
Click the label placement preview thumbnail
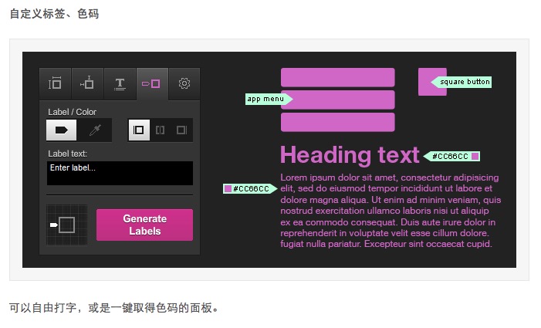click(x=66, y=225)
